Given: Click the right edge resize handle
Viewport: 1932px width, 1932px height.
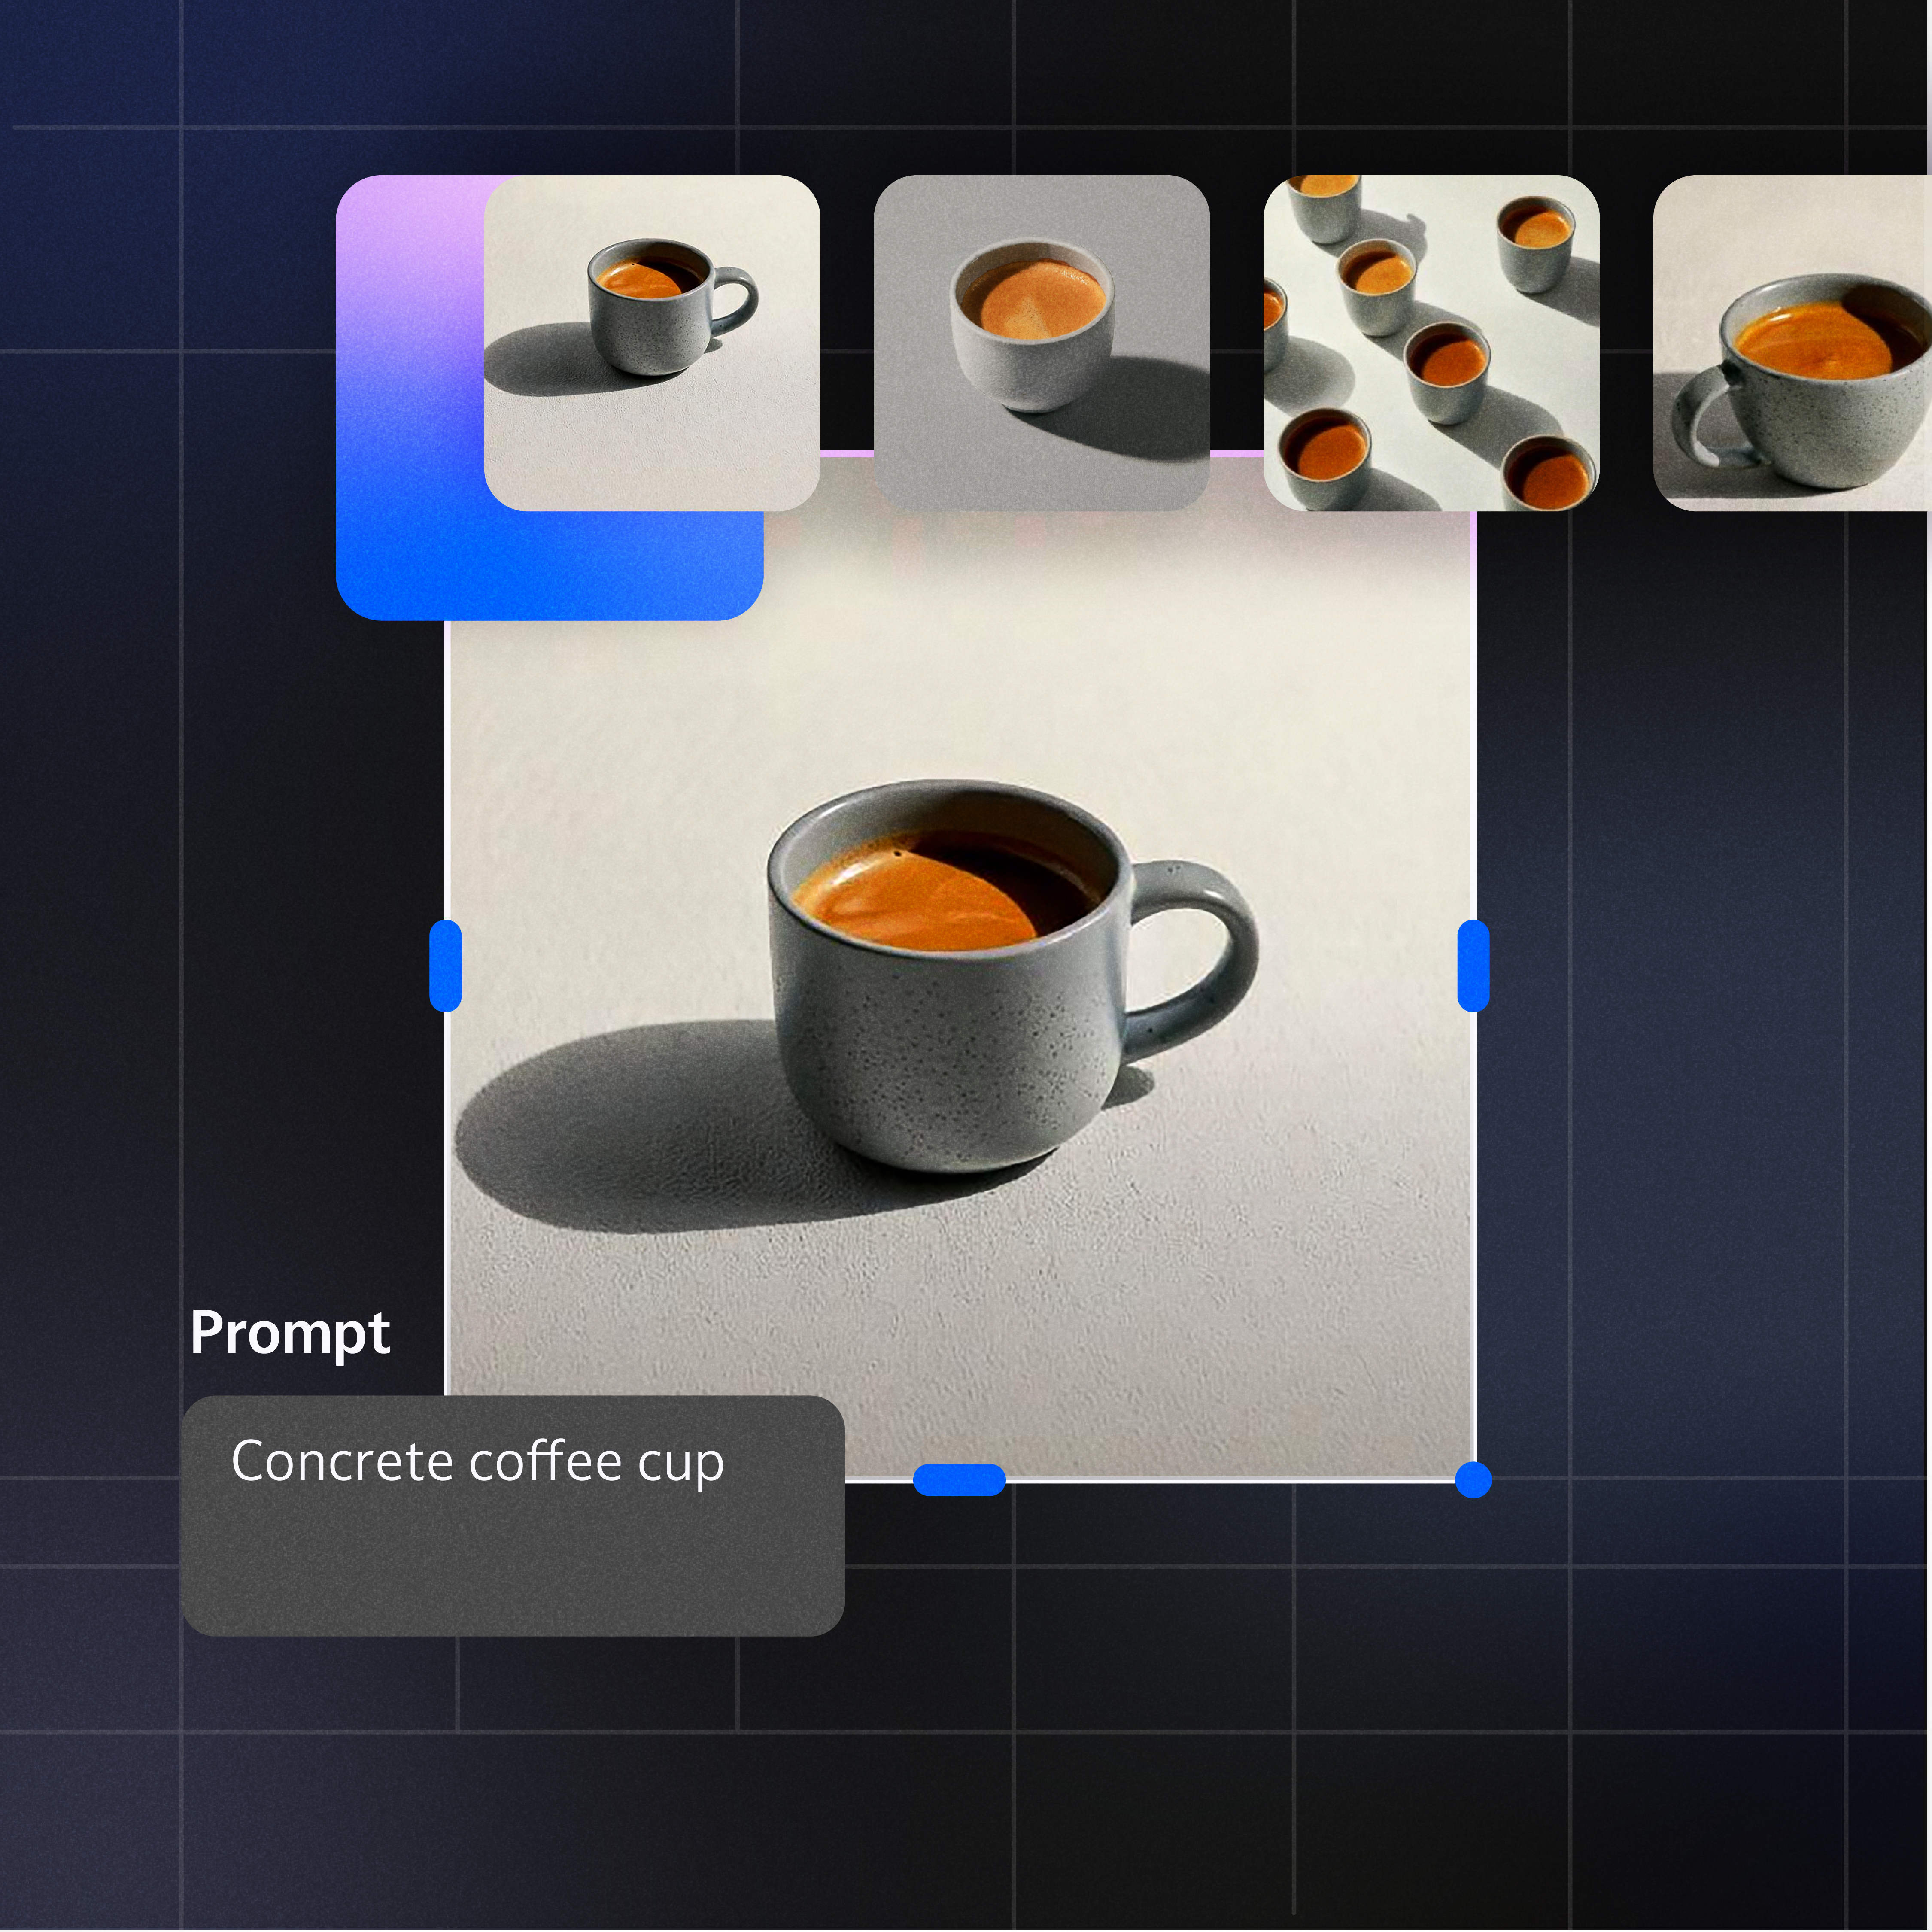Looking at the screenshot, I should tap(1473, 966).
